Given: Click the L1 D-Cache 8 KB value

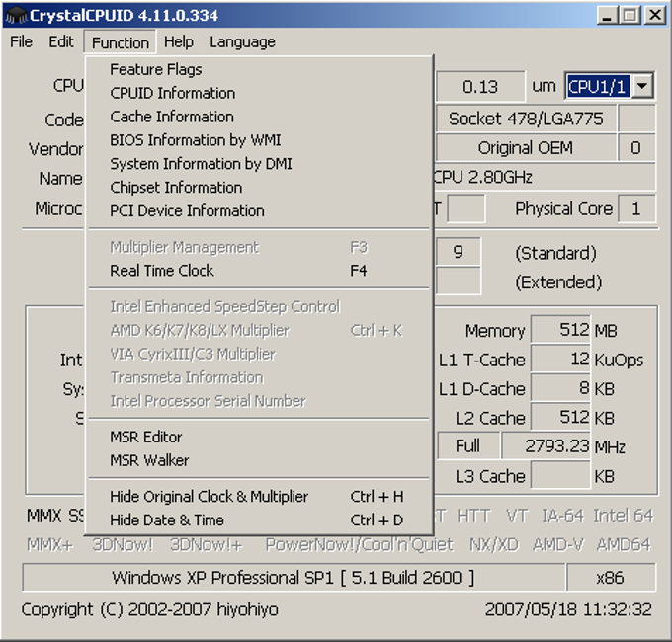Looking at the screenshot, I should [560, 388].
